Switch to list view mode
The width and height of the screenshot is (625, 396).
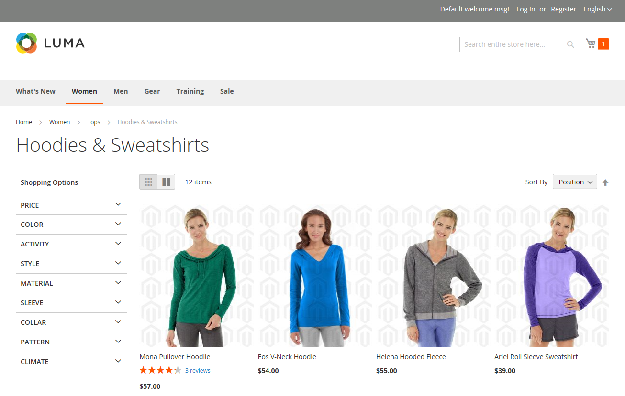[166, 182]
